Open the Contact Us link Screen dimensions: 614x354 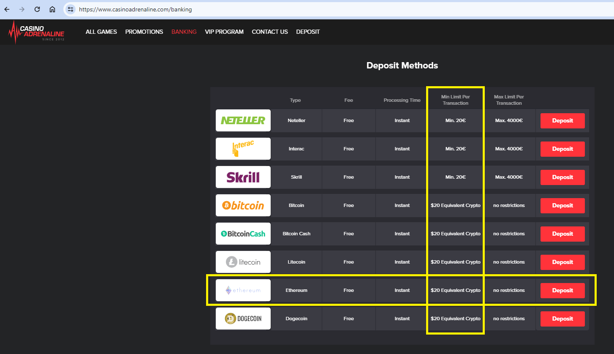pos(270,32)
